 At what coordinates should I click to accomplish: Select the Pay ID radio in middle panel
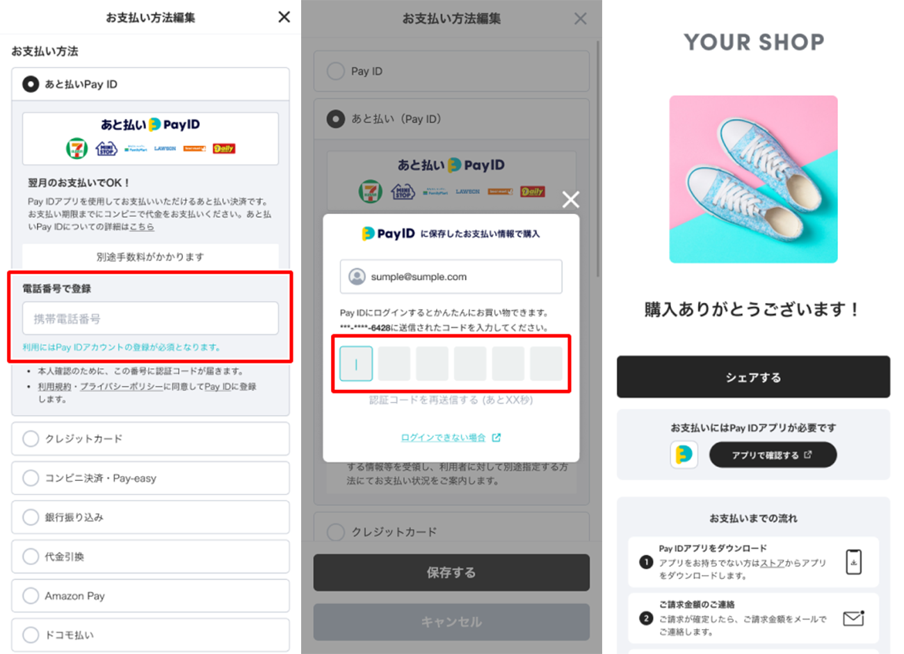pyautogui.click(x=336, y=71)
